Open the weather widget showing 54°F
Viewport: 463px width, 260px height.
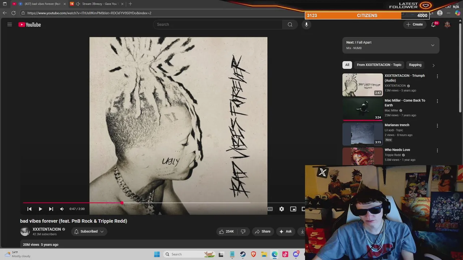(18, 254)
